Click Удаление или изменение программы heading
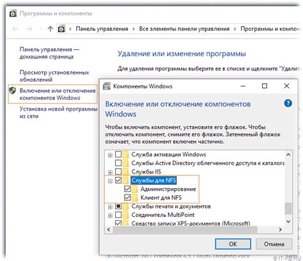This screenshot has height=261, width=303. [x=182, y=54]
